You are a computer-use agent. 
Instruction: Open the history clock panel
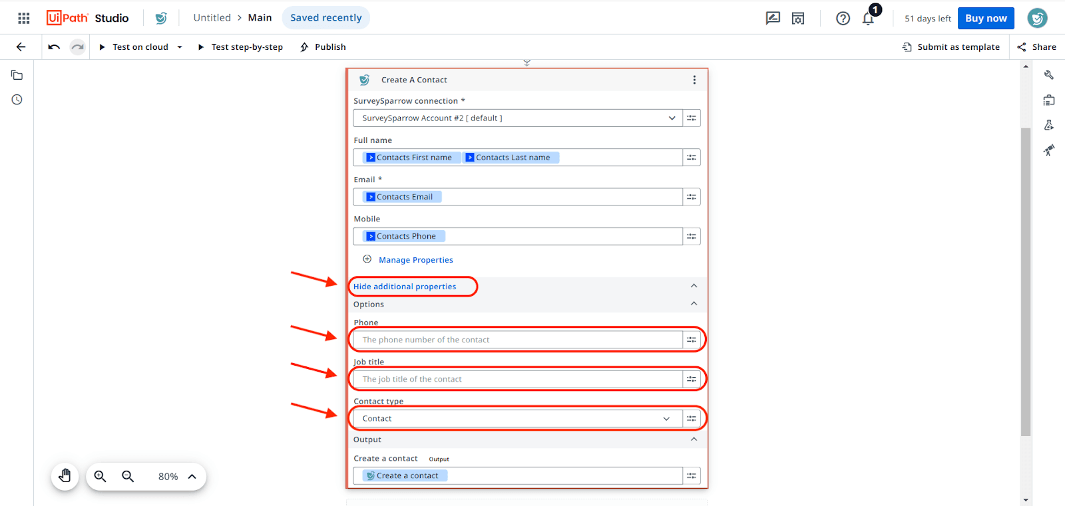point(17,100)
